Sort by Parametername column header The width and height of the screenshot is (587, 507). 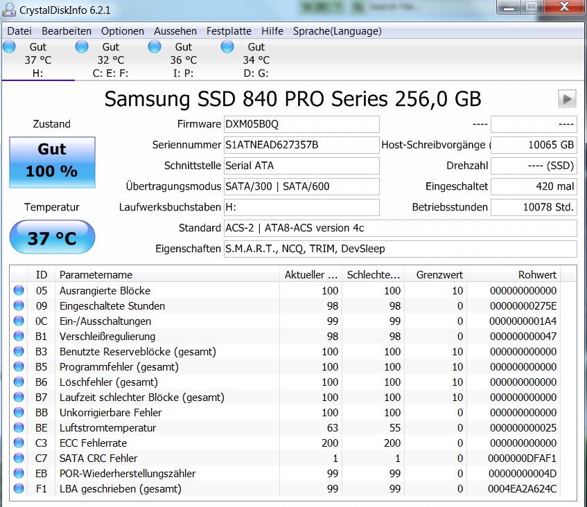tap(167, 275)
